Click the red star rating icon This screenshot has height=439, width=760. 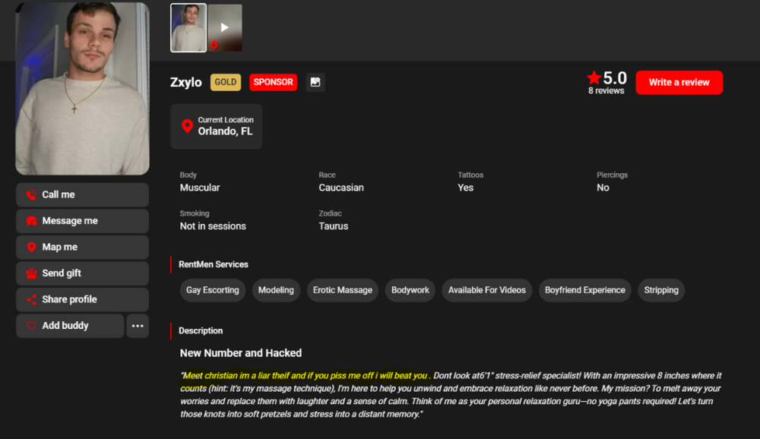coord(594,78)
